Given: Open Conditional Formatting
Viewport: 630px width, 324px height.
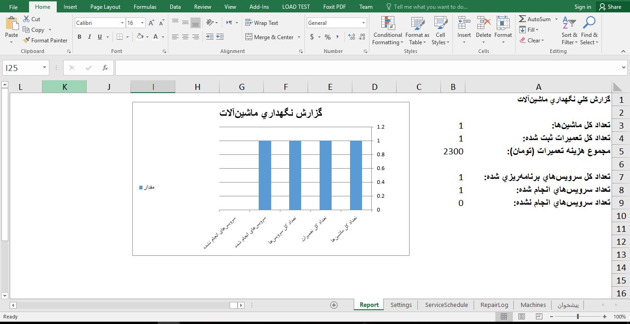Looking at the screenshot, I should tap(388, 30).
